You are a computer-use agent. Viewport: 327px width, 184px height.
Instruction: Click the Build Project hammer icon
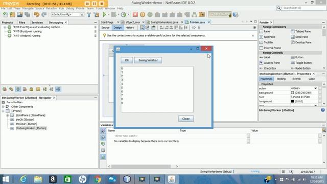89,15
